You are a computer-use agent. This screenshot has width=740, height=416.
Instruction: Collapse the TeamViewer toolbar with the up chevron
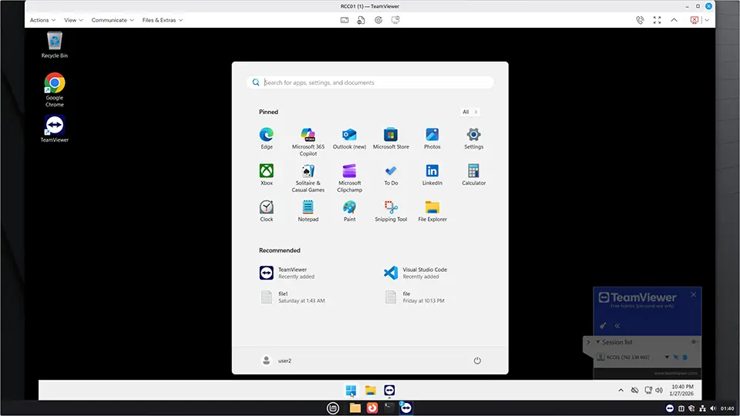point(674,20)
